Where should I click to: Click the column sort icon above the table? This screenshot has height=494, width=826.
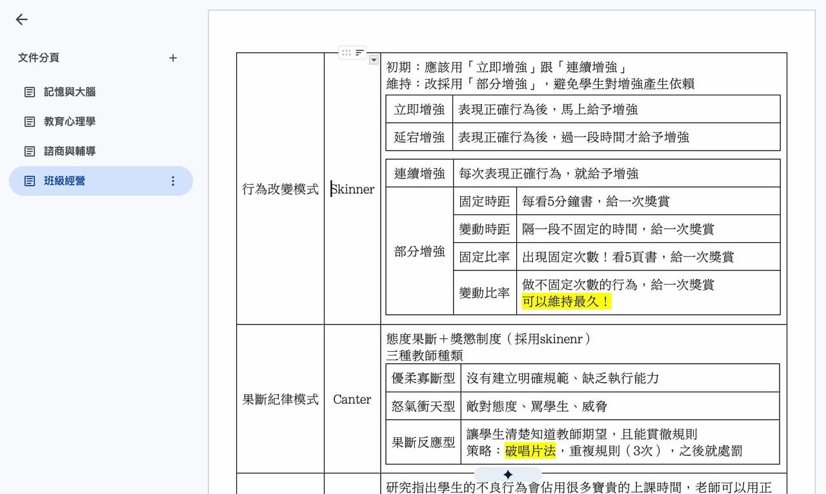click(359, 52)
